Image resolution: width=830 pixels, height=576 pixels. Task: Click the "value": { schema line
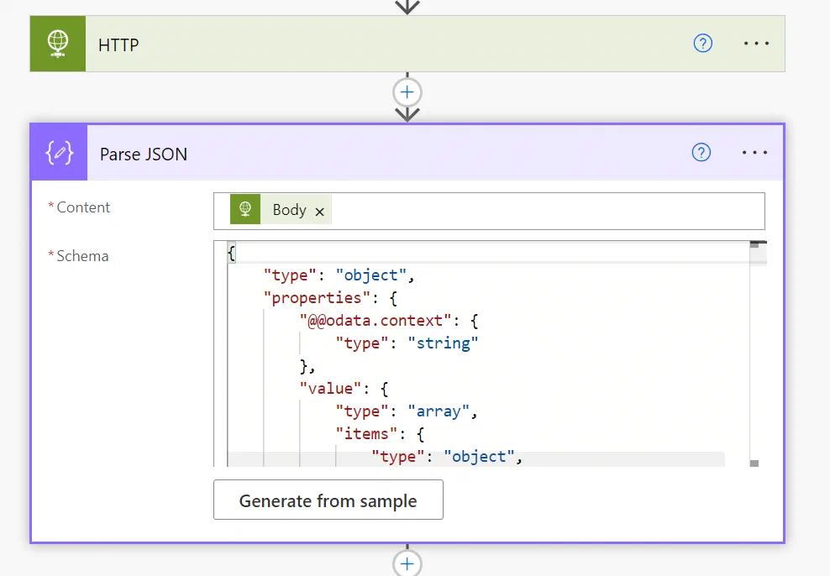click(x=344, y=389)
